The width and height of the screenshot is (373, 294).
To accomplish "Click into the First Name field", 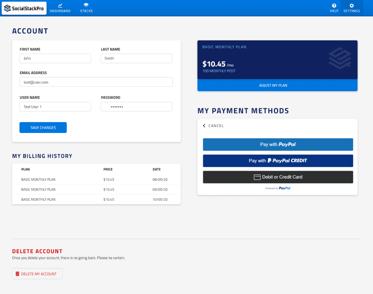I will pyautogui.click(x=55, y=58).
